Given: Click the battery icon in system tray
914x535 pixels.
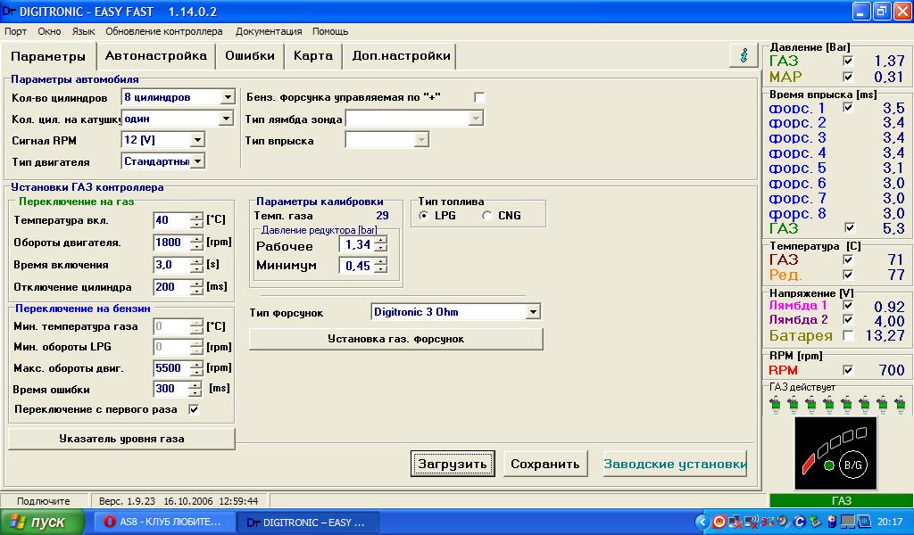Looking at the screenshot, I should coord(830,522).
